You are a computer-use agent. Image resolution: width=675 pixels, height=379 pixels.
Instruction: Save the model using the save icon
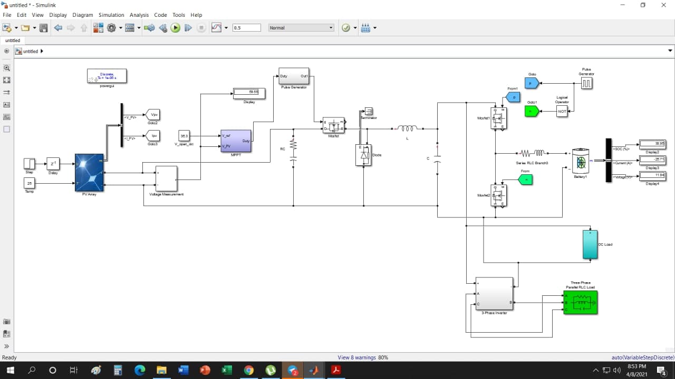point(44,27)
